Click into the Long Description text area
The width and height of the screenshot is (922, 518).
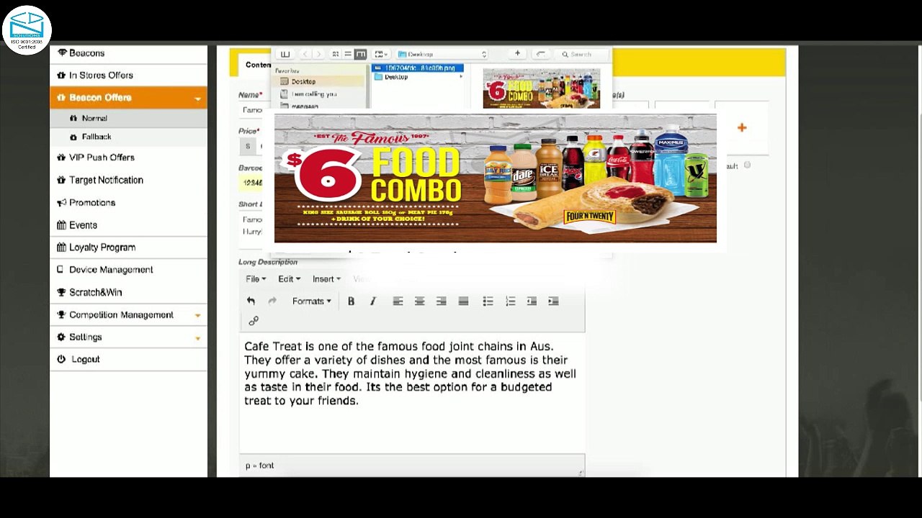tap(412, 394)
